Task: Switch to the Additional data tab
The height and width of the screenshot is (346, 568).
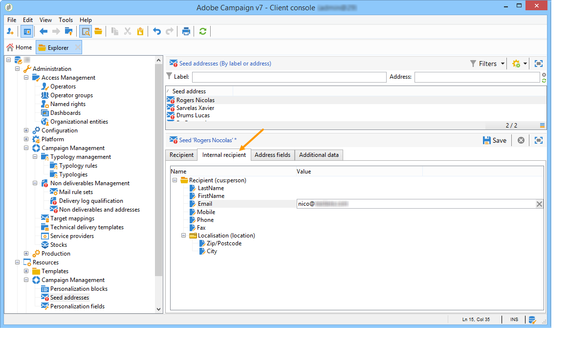Action: click(319, 155)
